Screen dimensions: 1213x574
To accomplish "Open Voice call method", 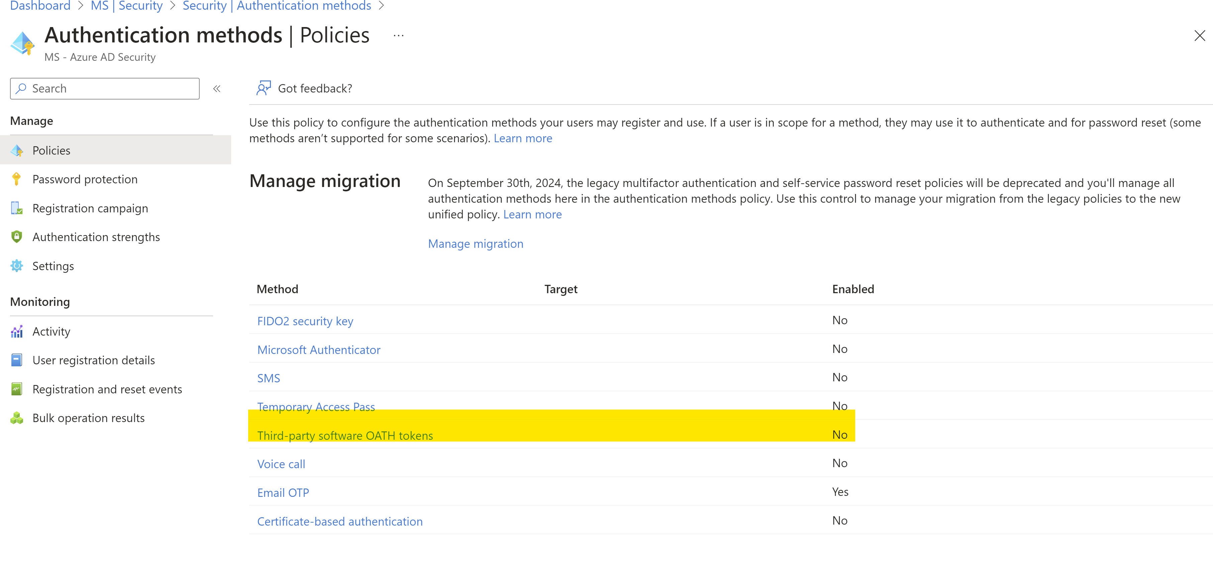I will pos(281,464).
